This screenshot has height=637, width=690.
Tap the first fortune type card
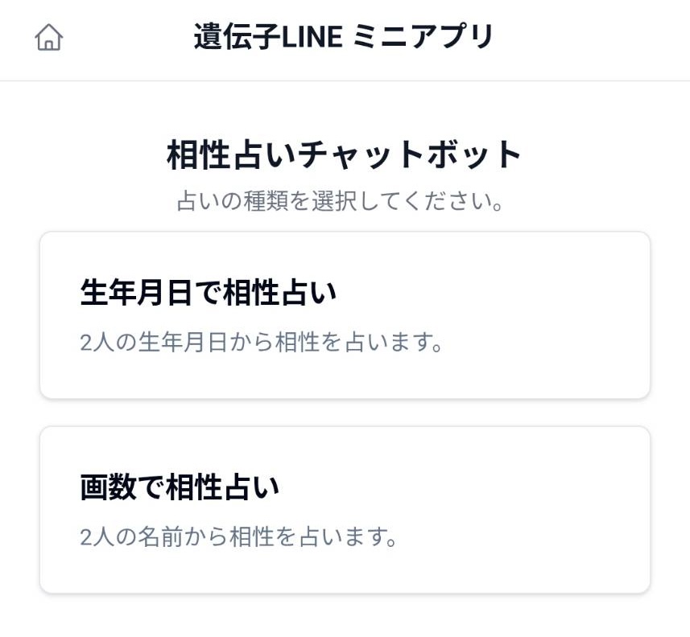click(345, 315)
